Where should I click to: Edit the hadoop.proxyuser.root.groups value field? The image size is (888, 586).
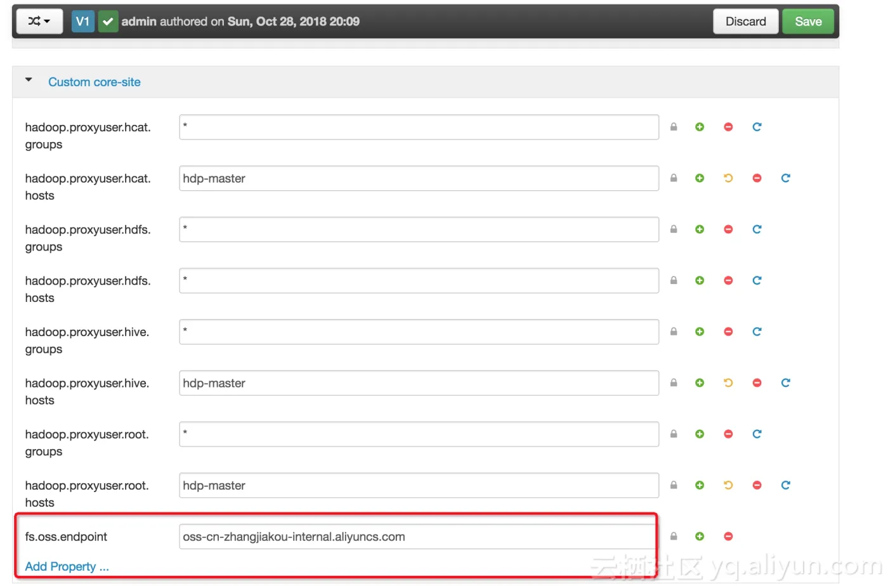(x=419, y=434)
